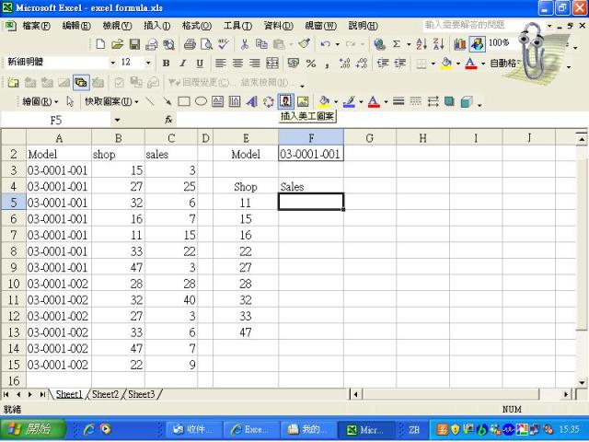Toggle Italic formatting
This screenshot has height=442, width=589.
(183, 64)
